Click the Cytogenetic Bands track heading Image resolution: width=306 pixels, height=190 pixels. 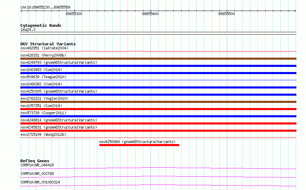[41, 25]
